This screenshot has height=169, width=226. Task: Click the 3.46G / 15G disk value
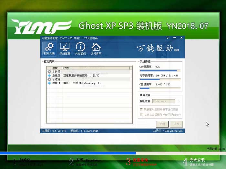click(x=163, y=84)
